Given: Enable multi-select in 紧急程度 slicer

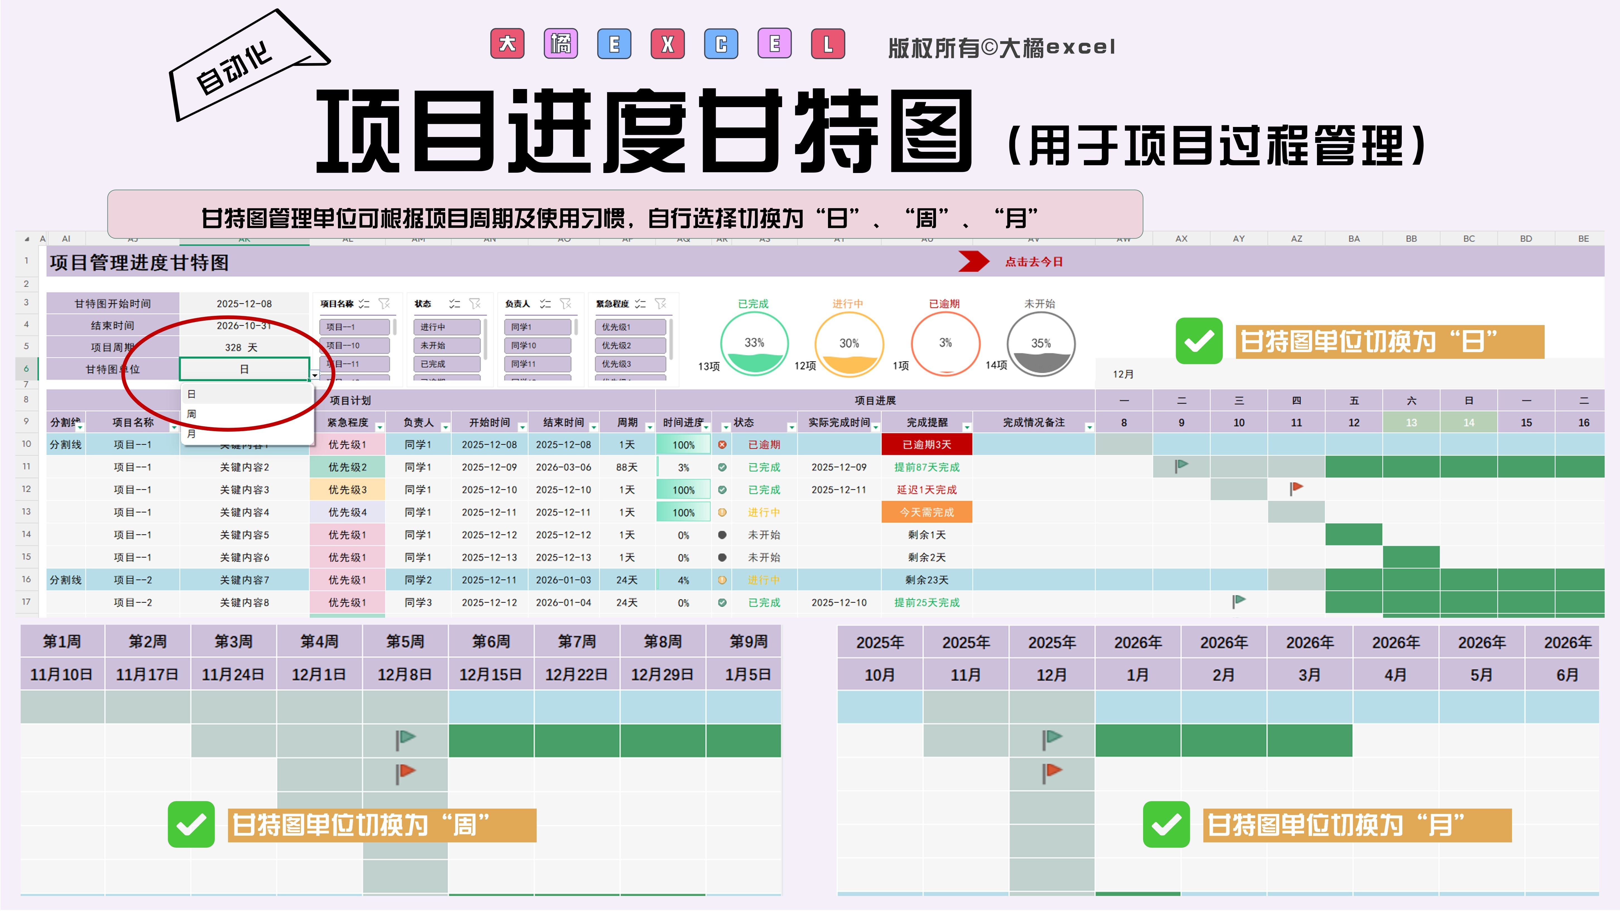Looking at the screenshot, I should click(640, 304).
